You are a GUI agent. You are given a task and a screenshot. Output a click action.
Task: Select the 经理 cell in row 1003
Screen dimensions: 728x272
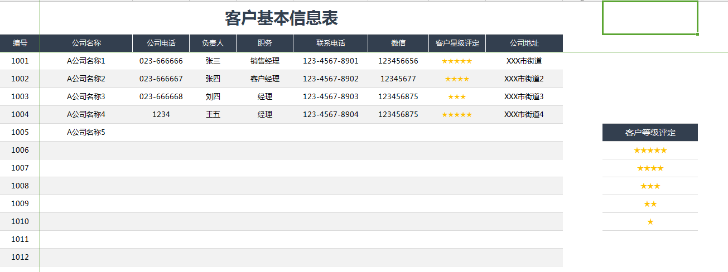pyautogui.click(x=265, y=97)
